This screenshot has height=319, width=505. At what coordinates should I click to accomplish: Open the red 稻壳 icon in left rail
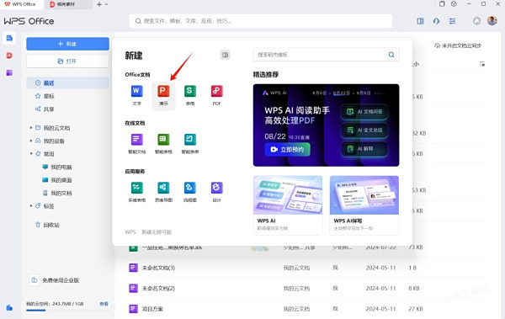point(9,56)
